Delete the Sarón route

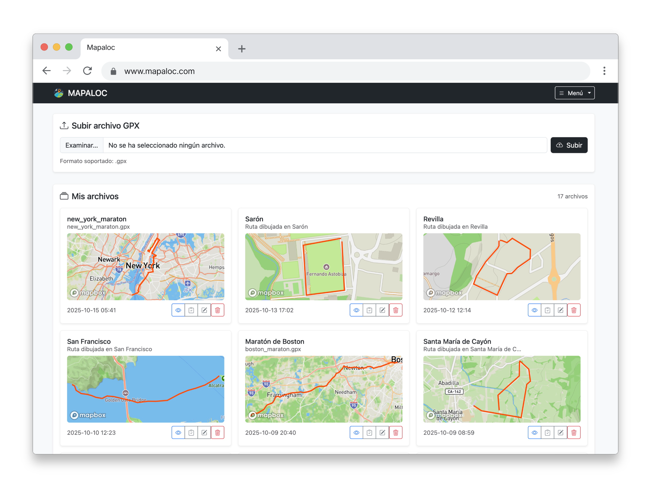click(x=396, y=310)
